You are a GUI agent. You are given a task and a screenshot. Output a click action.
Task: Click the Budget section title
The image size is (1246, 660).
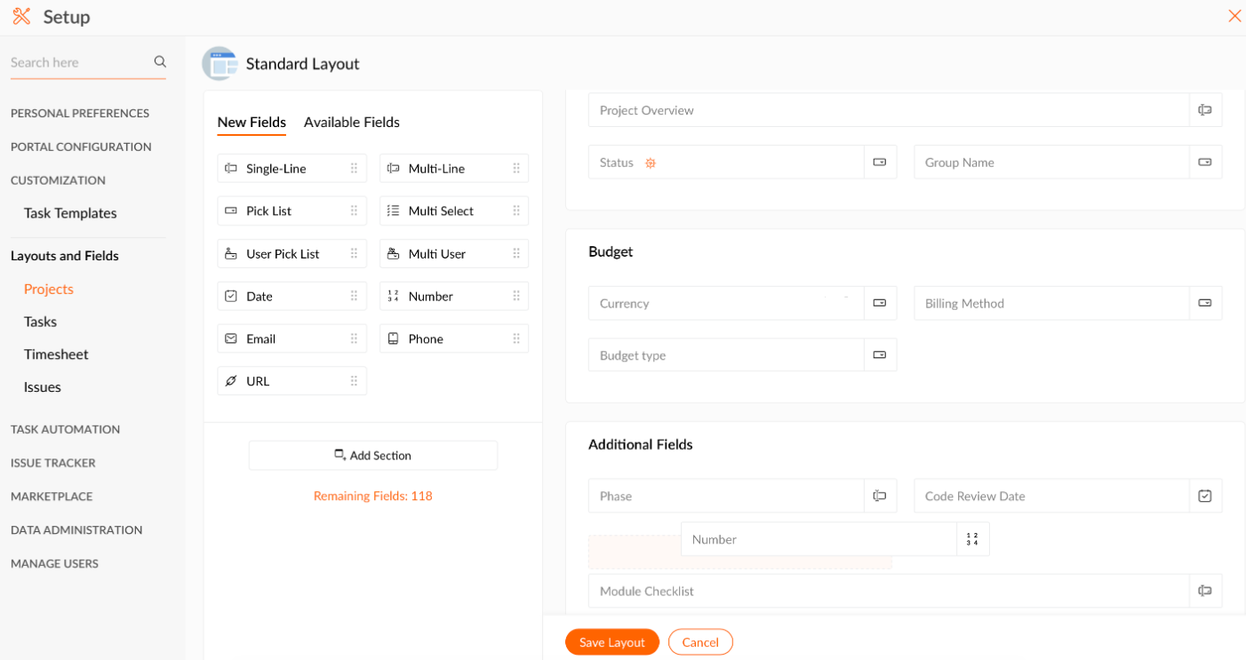pyautogui.click(x=611, y=251)
